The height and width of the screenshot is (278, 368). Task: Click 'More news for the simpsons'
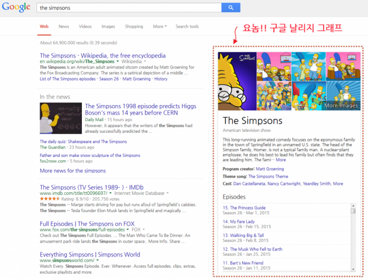pyautogui.click(x=73, y=170)
